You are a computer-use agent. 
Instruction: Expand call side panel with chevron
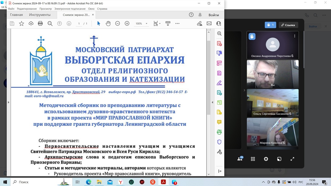(x=244, y=90)
